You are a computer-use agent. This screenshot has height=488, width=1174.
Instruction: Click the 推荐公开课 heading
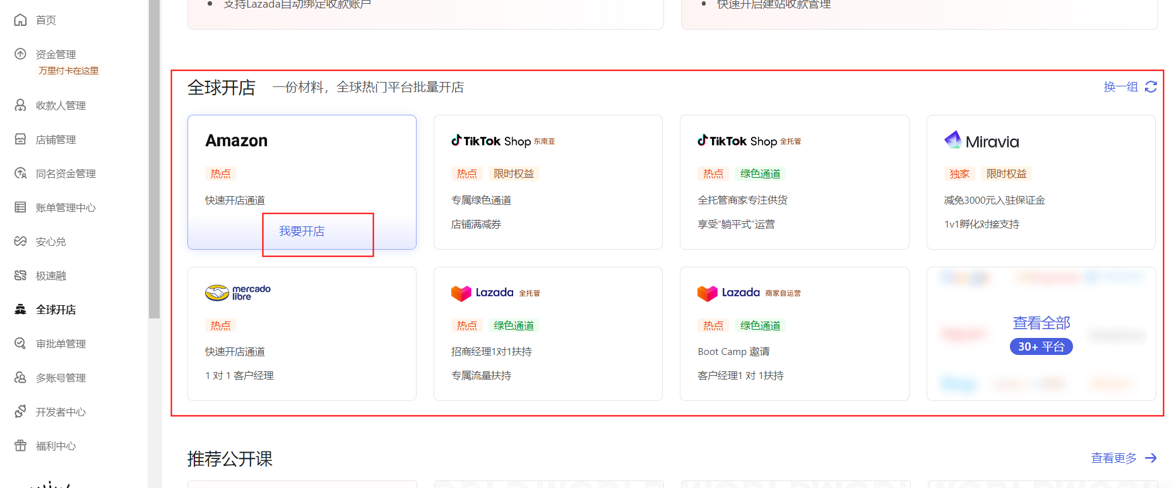230,459
